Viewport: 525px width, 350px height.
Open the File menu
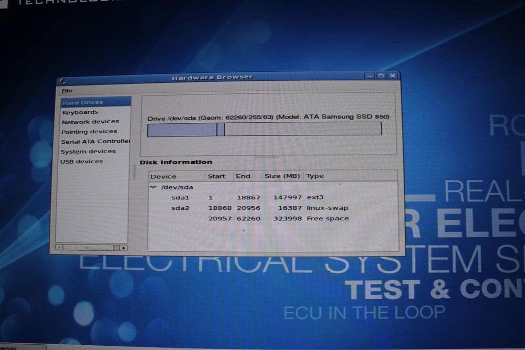(66, 90)
